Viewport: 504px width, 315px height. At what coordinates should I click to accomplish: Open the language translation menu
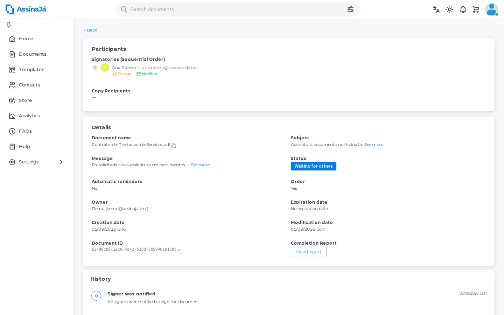click(436, 9)
